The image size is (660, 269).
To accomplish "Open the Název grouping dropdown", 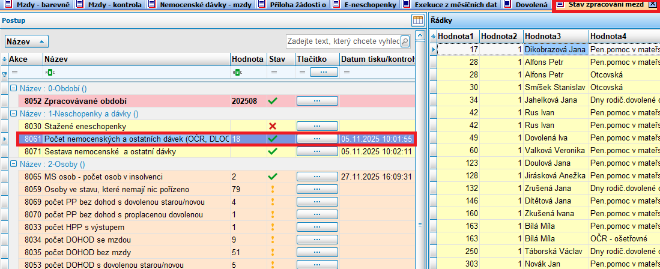I will pyautogui.click(x=26, y=41).
